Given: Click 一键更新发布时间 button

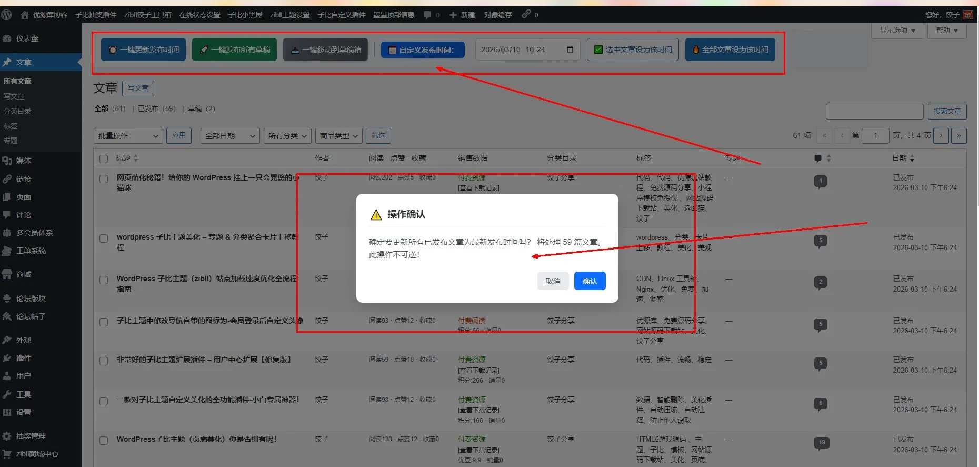Looking at the screenshot, I should 143,49.
